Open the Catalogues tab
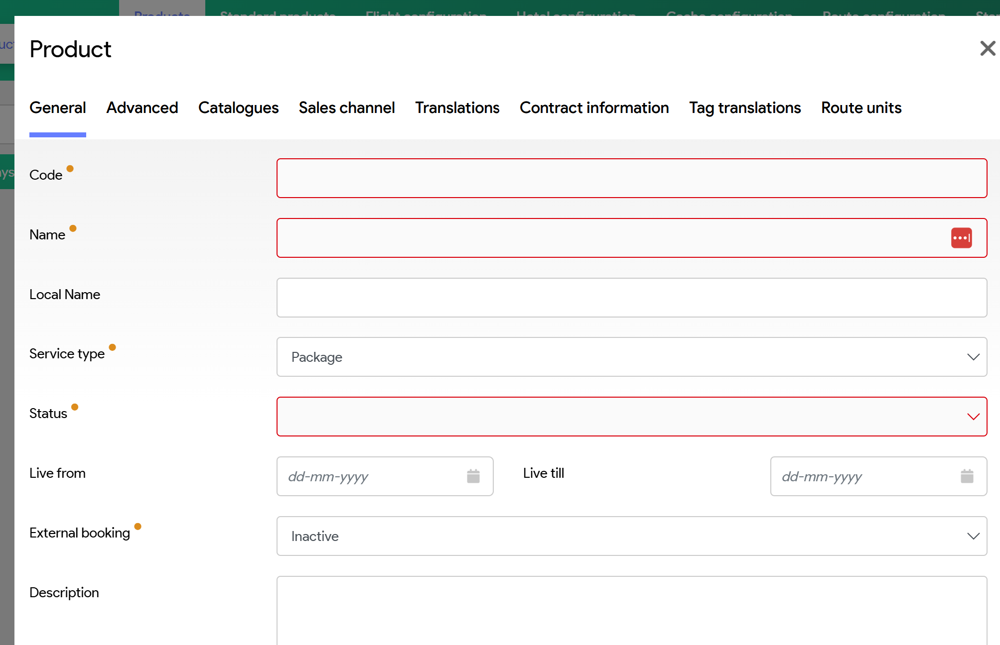Screen dimensions: 1000x645 click(238, 108)
